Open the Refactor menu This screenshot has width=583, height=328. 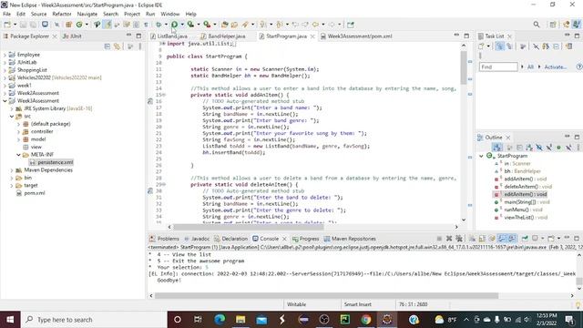(62, 14)
